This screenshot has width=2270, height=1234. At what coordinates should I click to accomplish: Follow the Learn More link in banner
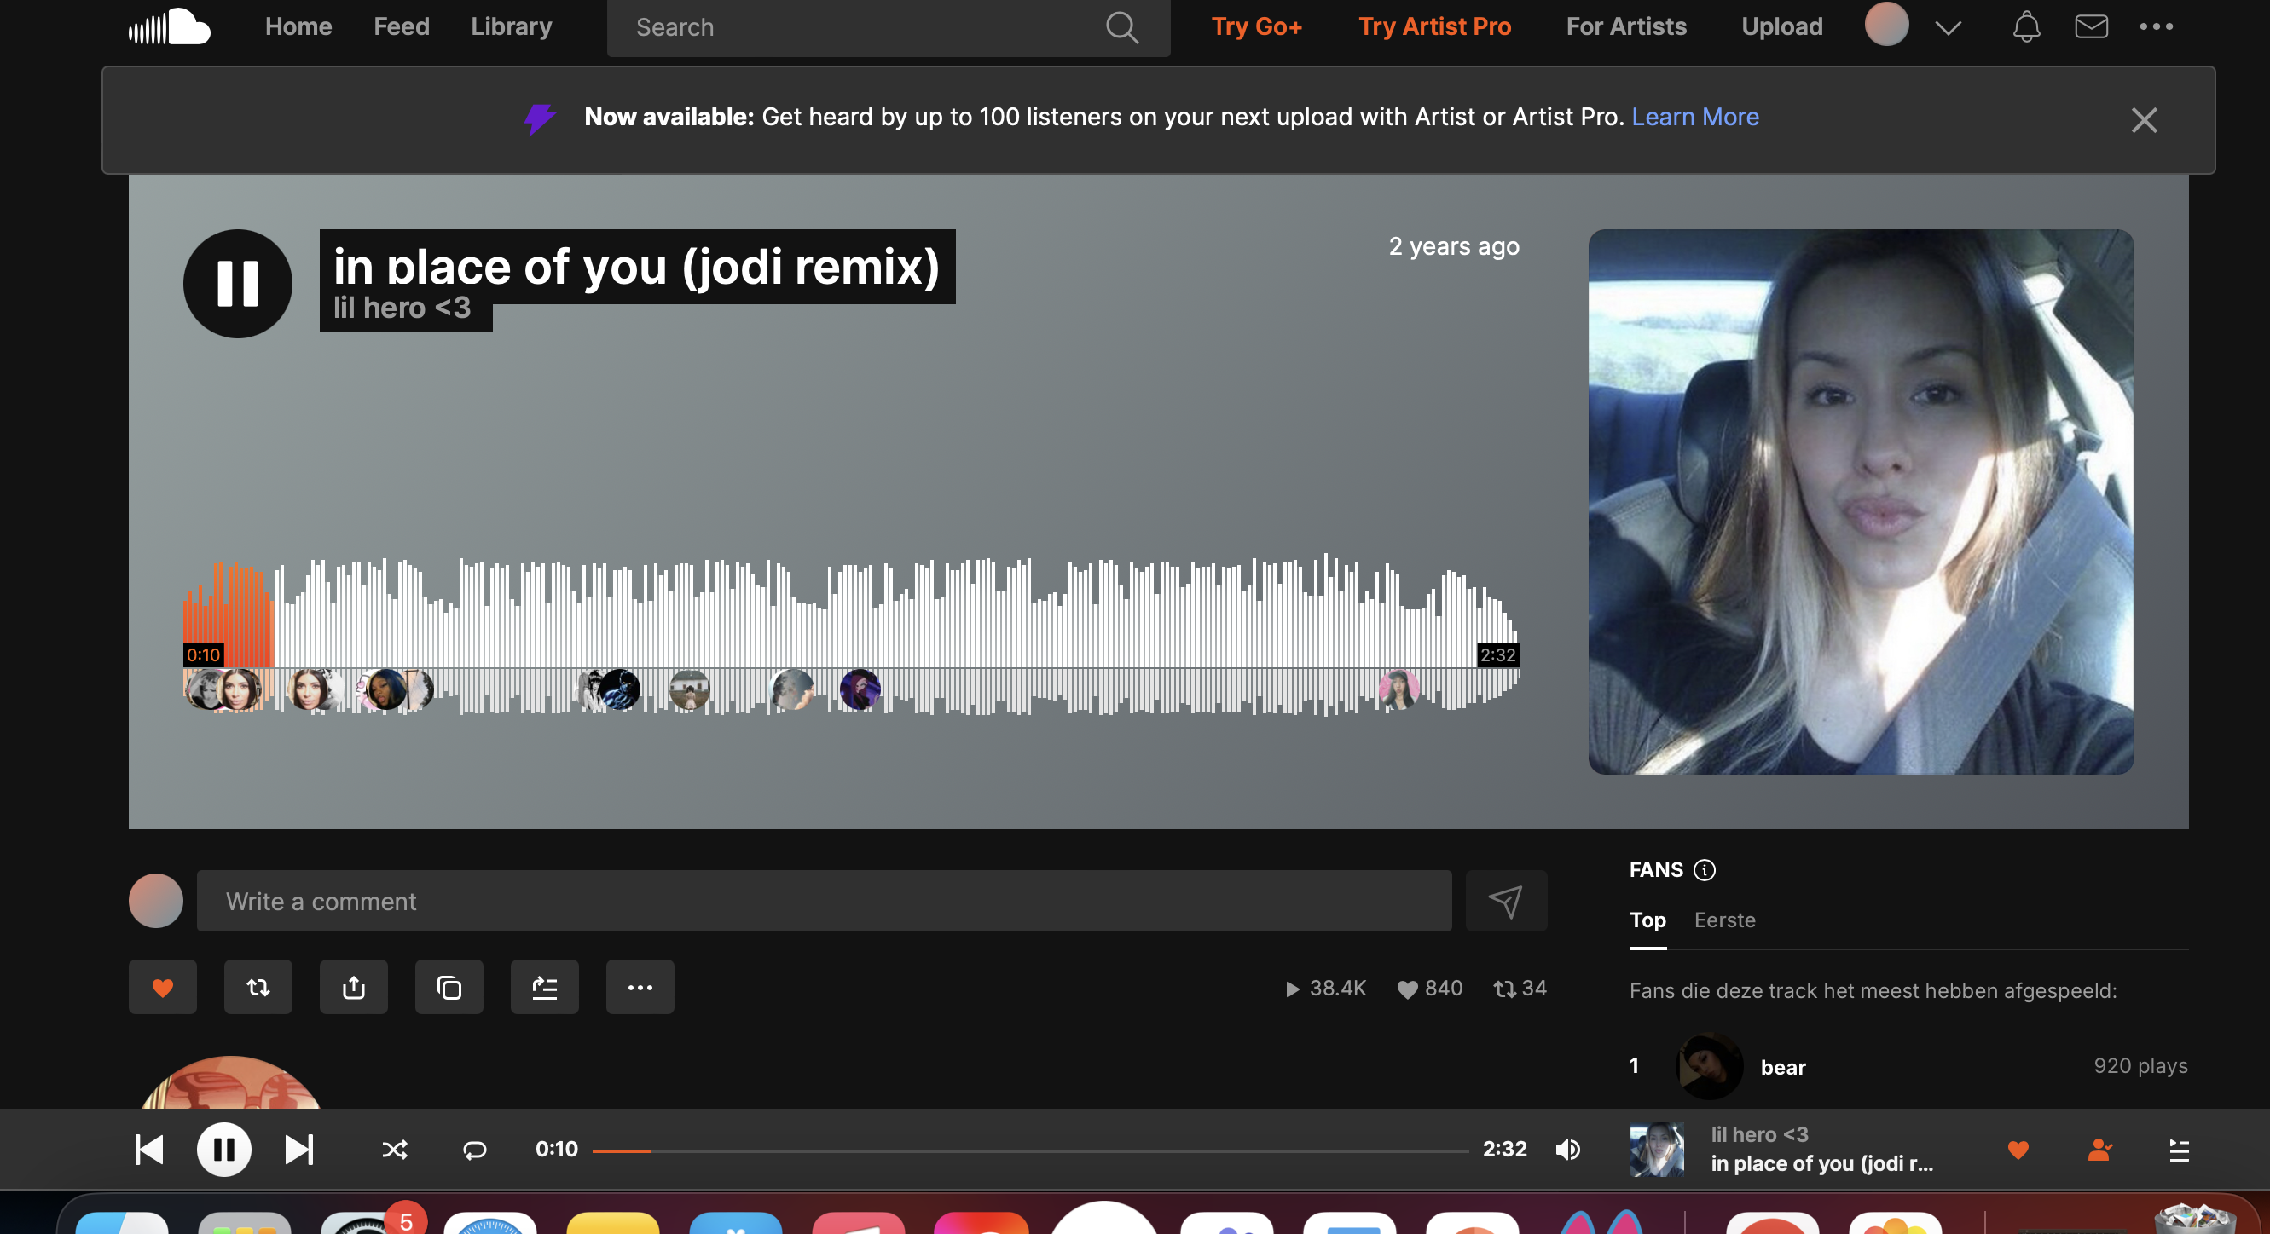point(1694,117)
